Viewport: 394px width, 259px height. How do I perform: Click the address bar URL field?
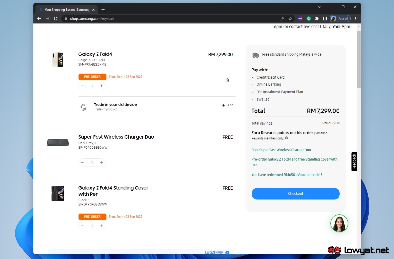[x=164, y=19]
